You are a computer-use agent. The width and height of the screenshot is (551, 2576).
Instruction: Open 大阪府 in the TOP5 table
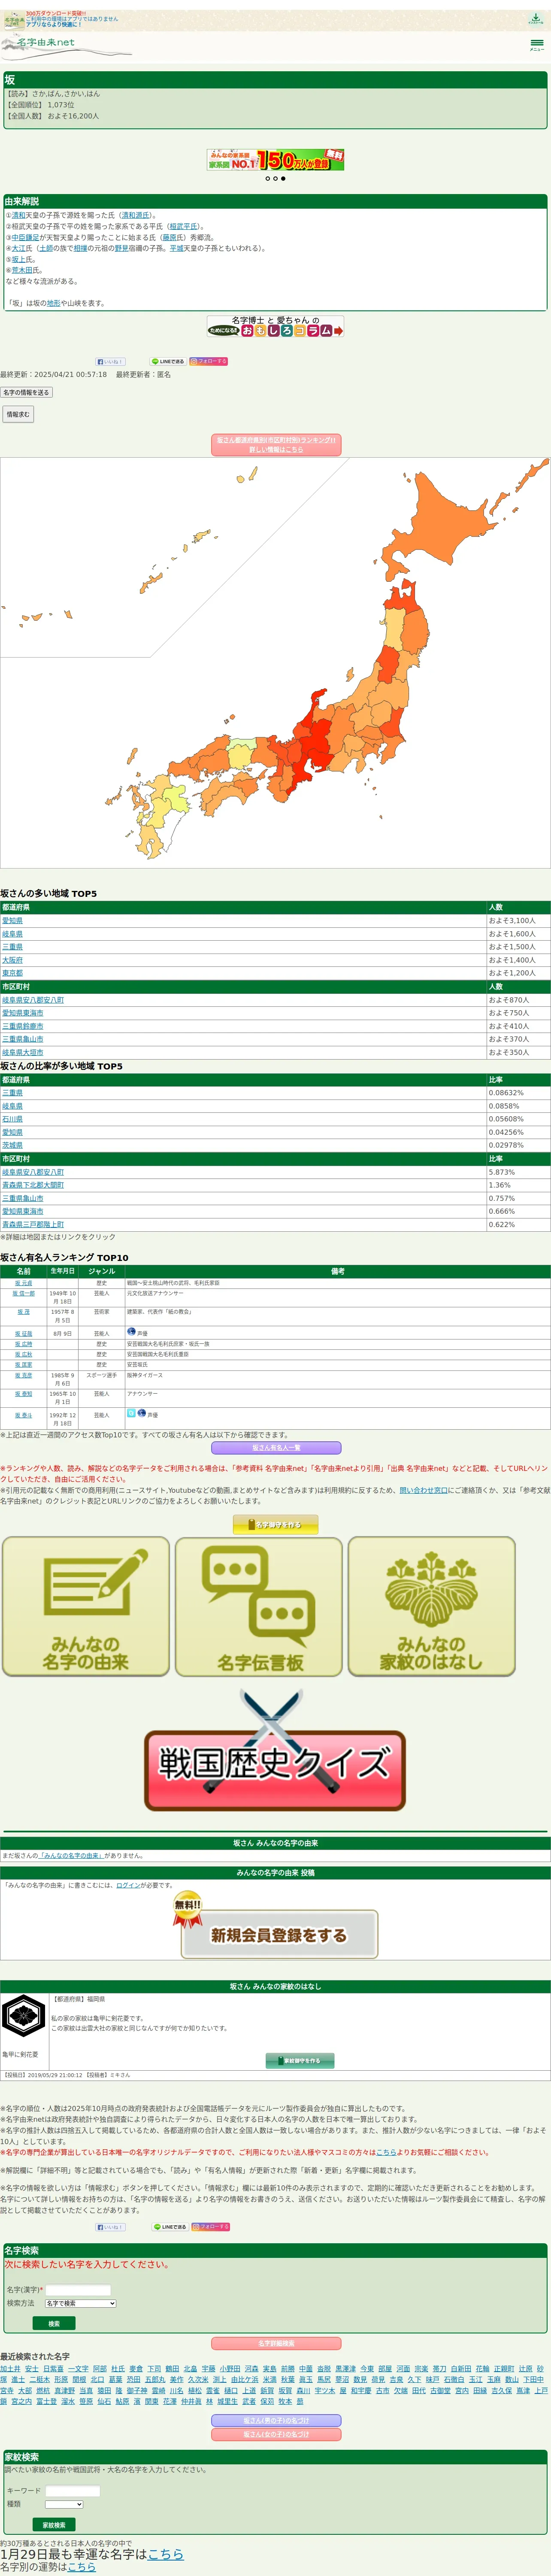coord(12,960)
